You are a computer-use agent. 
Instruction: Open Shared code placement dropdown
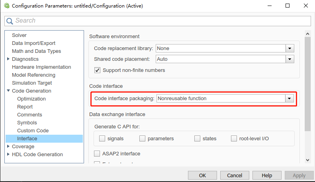point(290,59)
